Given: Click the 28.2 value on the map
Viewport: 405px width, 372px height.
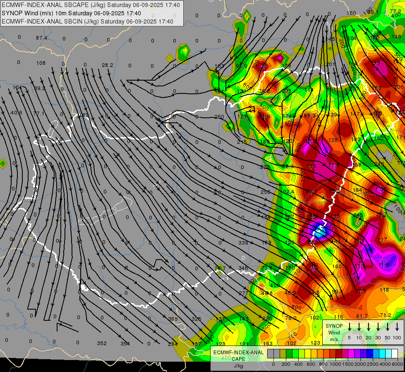Looking at the screenshot, I should click(x=108, y=65).
